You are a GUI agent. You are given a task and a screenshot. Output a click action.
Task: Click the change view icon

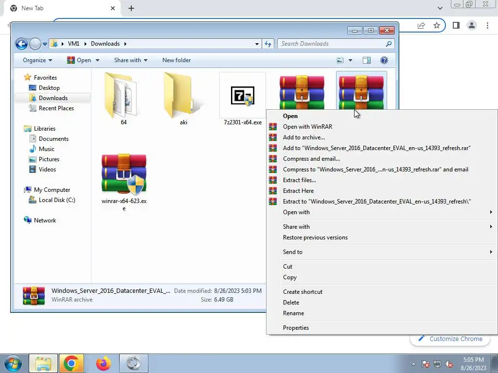pyautogui.click(x=340, y=60)
